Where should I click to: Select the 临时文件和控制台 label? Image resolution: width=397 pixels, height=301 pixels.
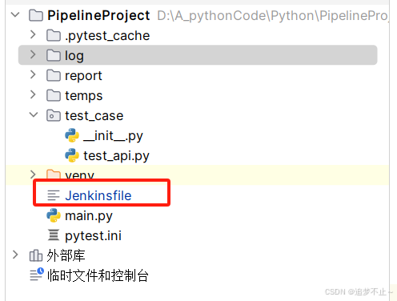tap(98, 275)
